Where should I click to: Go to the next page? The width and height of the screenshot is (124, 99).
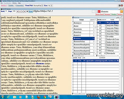pos(22,11)
